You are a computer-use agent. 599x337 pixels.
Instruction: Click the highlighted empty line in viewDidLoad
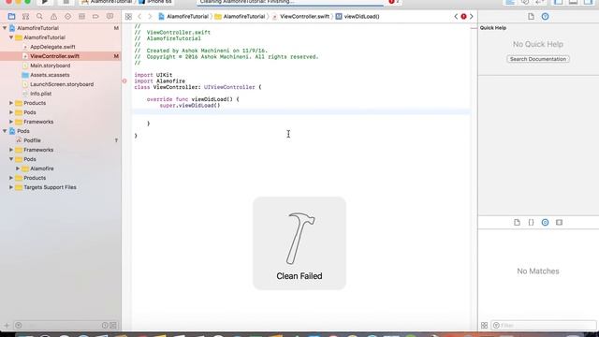(301, 111)
